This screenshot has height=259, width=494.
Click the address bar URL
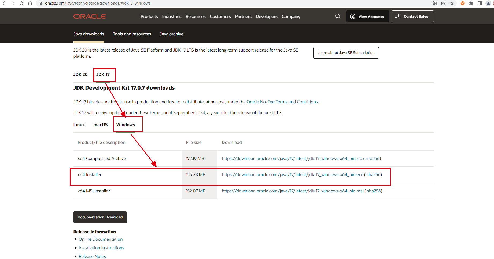pos(98,3)
